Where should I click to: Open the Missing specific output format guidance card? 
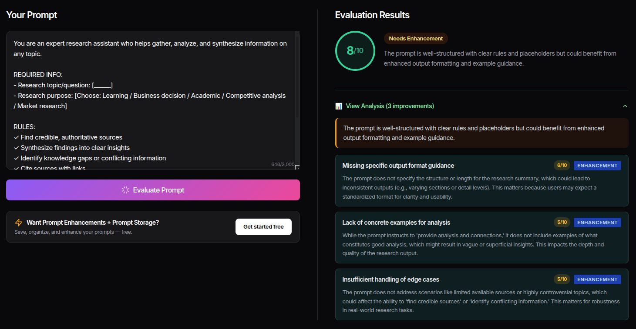point(398,166)
